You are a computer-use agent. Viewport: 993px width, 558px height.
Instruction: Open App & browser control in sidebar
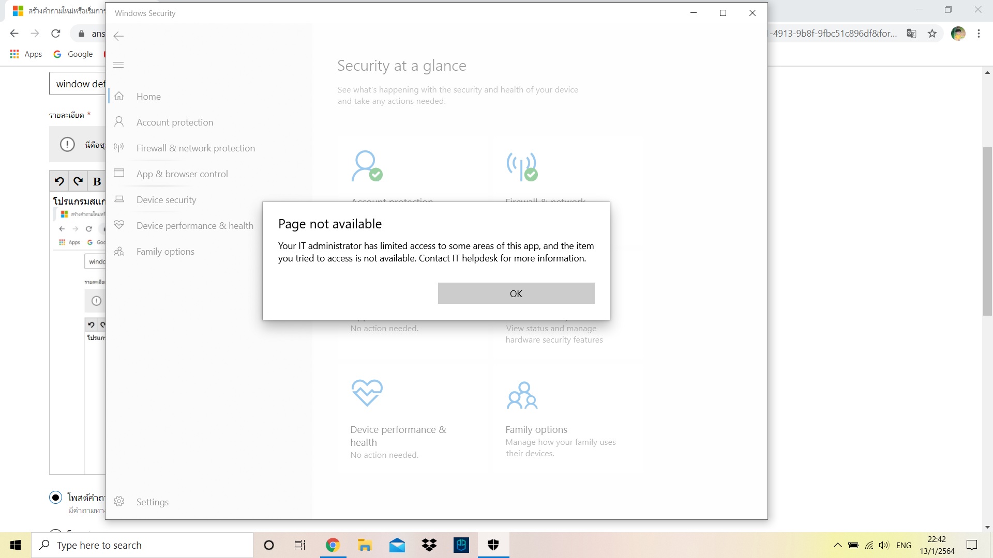point(181,174)
